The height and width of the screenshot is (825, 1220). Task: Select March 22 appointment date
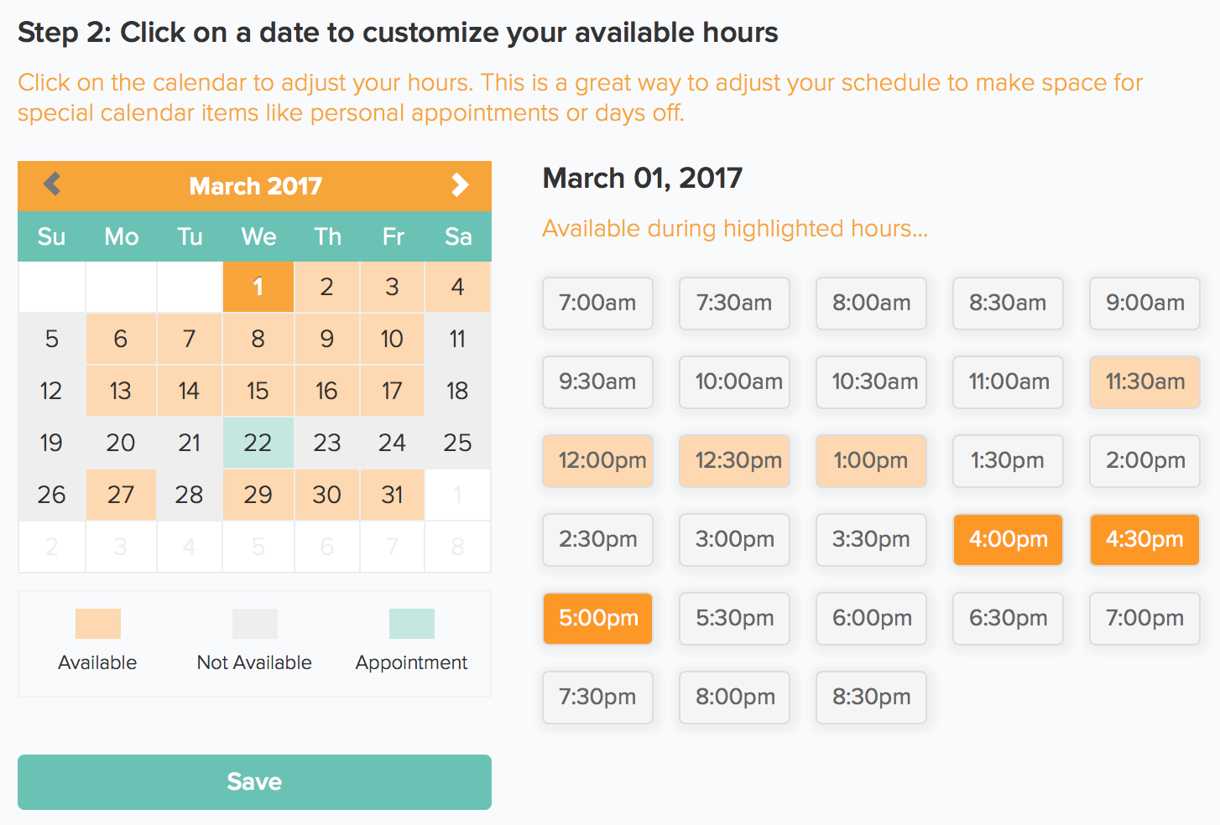coord(258,443)
